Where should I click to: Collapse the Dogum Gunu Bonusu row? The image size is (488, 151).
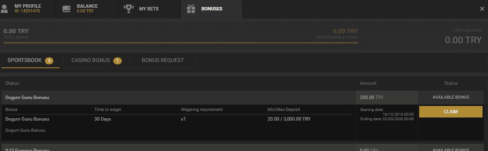(x=179, y=97)
